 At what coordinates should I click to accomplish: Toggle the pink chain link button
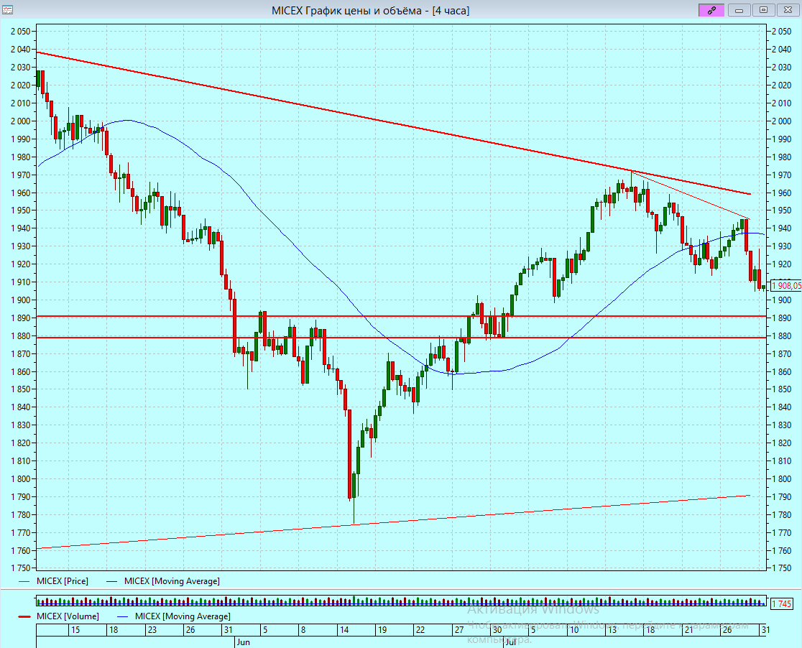(711, 10)
